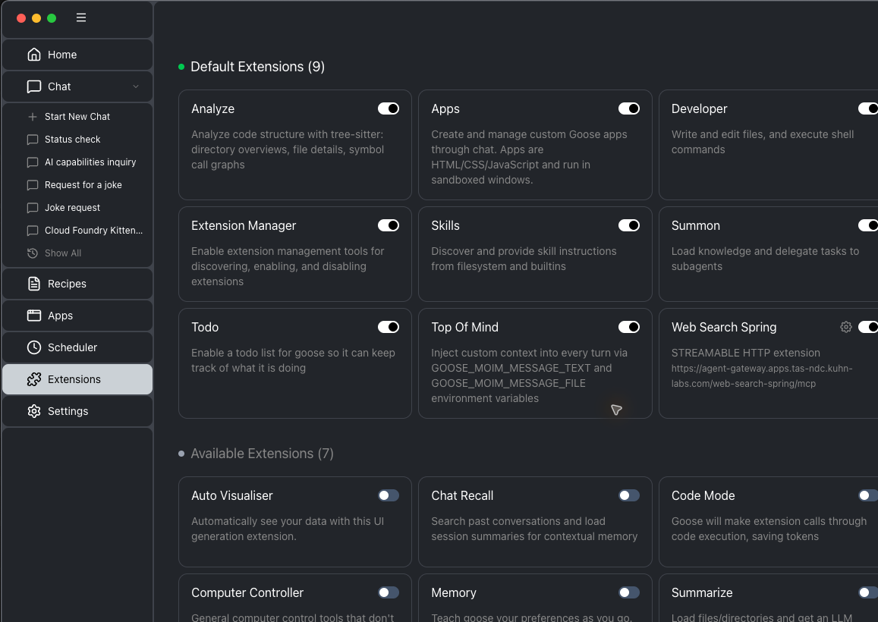Open Home via house icon

coord(34,55)
